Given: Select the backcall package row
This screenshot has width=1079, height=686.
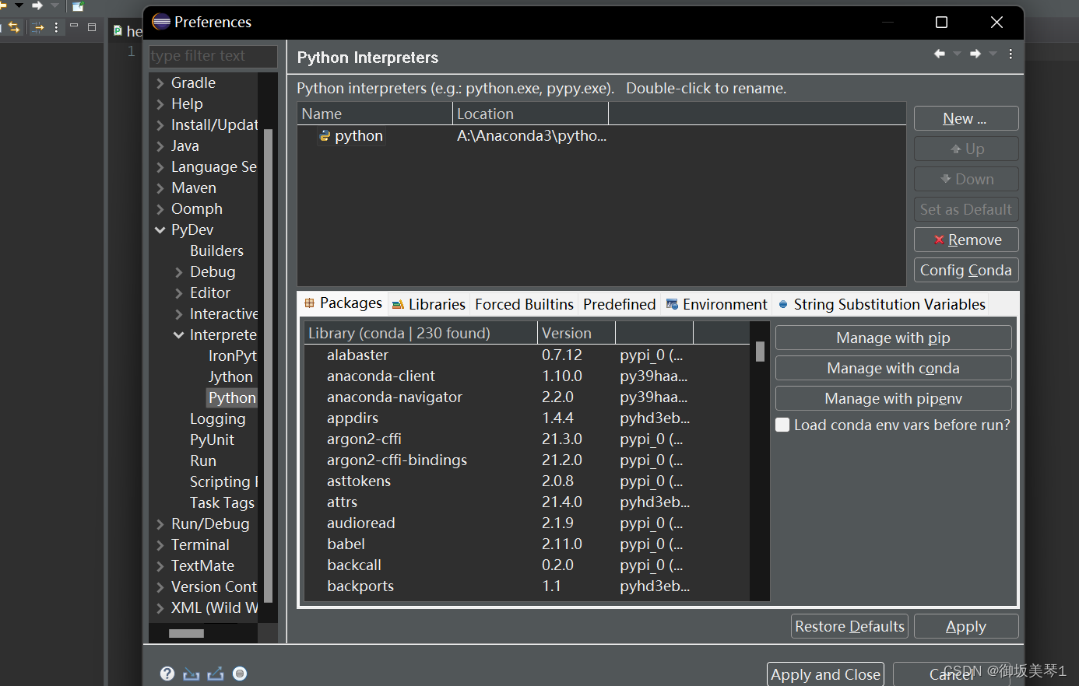Looking at the screenshot, I should (526, 565).
